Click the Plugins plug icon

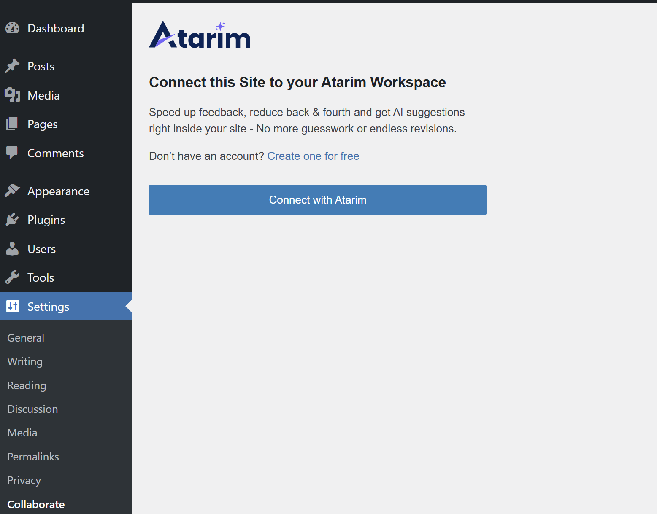pyautogui.click(x=12, y=220)
